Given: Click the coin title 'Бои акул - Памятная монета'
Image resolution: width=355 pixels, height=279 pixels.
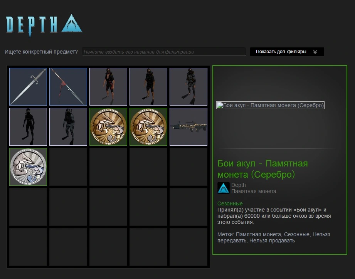Looking at the screenshot, I should (x=262, y=169).
